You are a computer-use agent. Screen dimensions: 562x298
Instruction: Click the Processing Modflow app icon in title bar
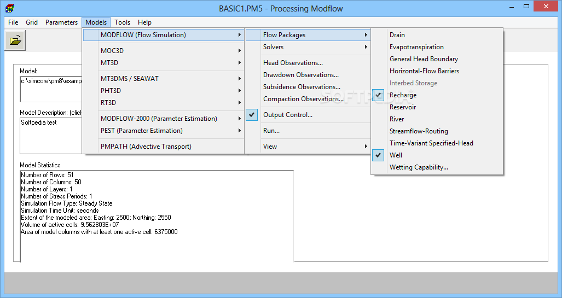click(x=10, y=8)
